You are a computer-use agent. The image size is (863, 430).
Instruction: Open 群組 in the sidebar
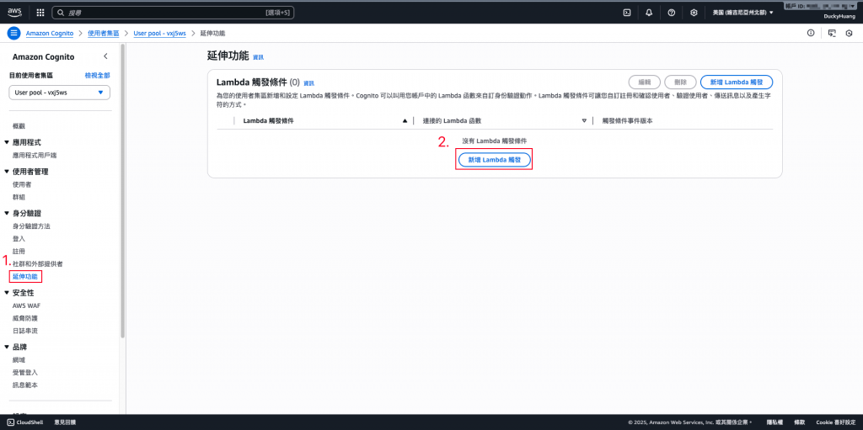click(19, 197)
